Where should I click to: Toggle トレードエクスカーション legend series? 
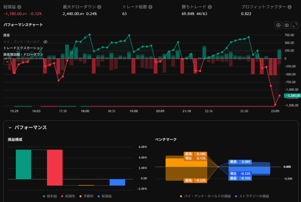click(x=23, y=48)
